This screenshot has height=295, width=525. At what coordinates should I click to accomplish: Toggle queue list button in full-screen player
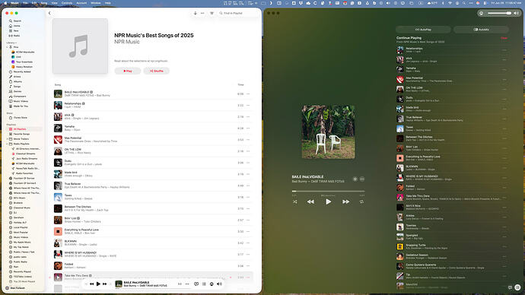(x=517, y=287)
